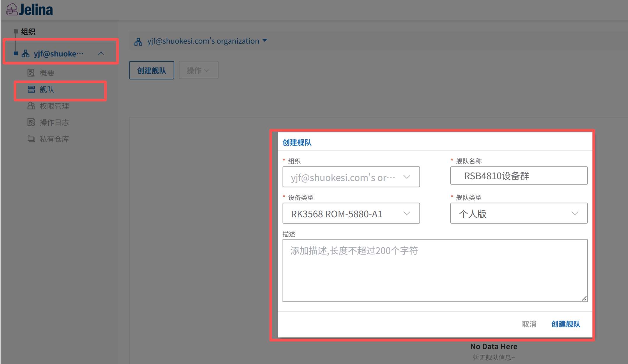The image size is (628, 364).
Task: Click the 权限管理 users icon
Action: pos(31,106)
